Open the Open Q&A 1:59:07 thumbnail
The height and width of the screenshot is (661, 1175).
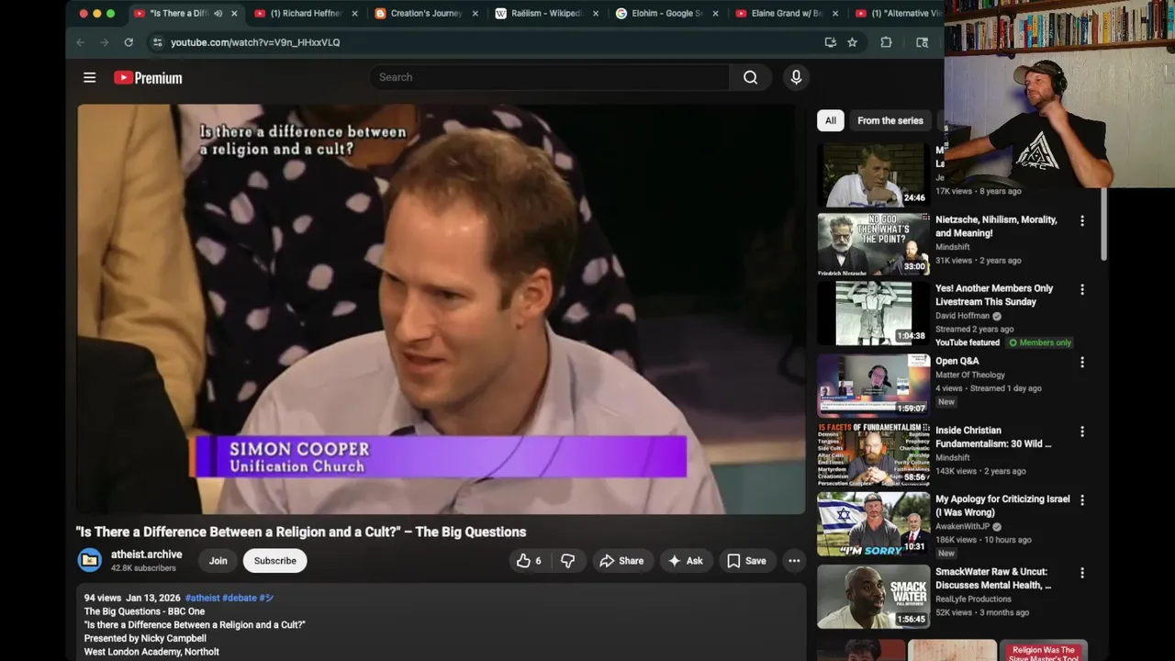[873, 386]
